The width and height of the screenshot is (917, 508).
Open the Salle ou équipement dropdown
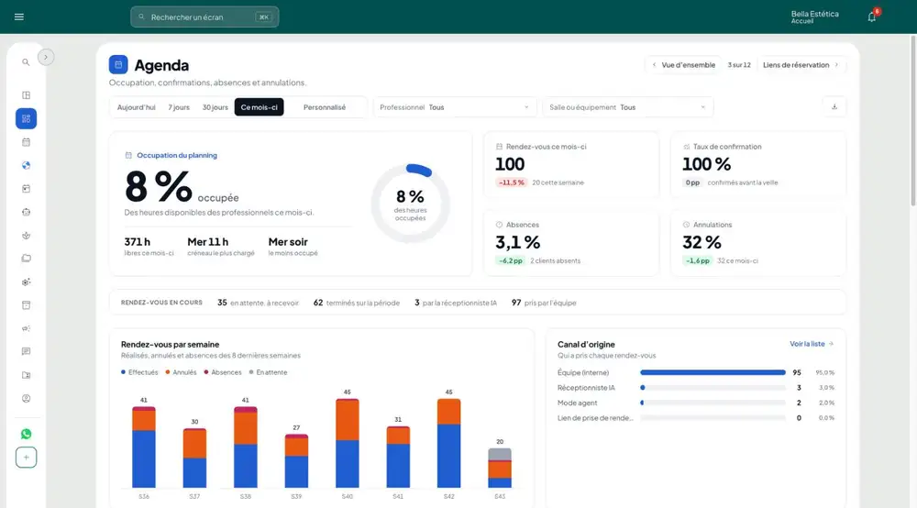(x=628, y=107)
